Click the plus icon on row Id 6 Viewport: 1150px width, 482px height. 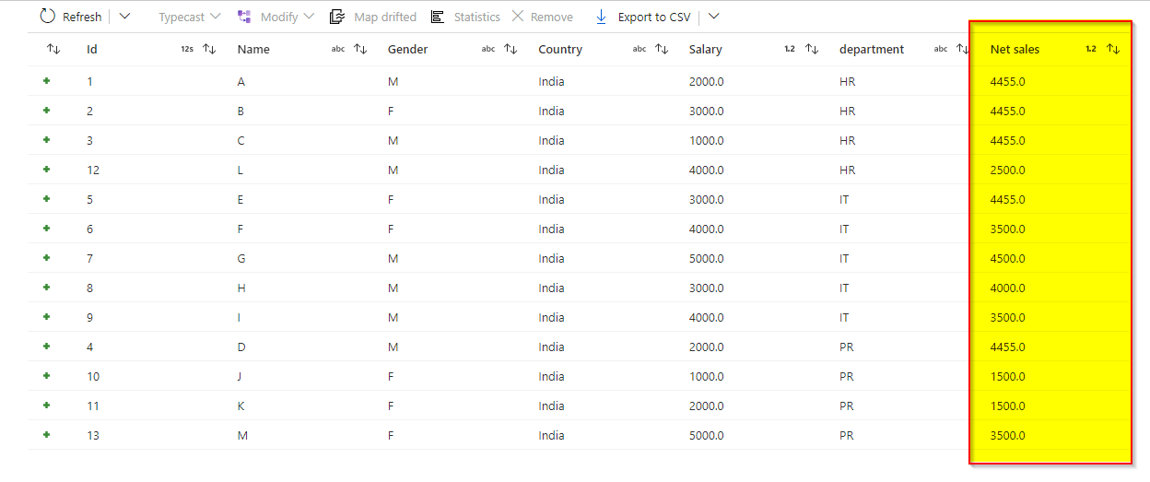coord(46,229)
